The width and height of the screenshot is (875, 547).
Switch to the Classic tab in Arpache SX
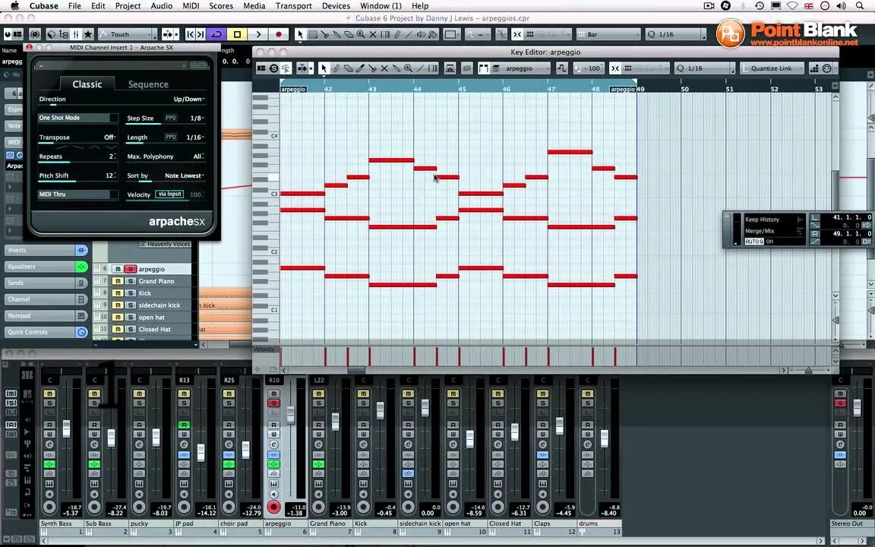[x=87, y=84]
